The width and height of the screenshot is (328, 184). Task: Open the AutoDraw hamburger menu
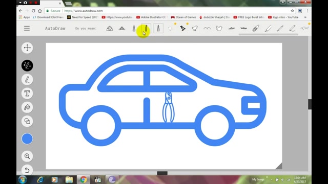coord(27,29)
